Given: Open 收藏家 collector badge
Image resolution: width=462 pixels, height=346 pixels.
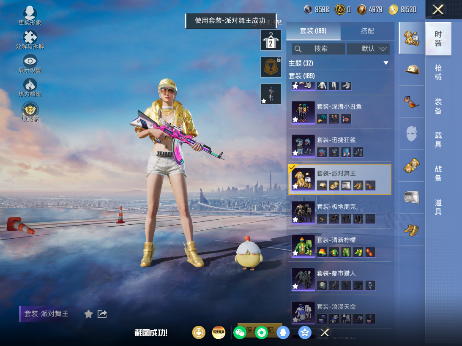Looking at the screenshot, I should pos(30,112).
